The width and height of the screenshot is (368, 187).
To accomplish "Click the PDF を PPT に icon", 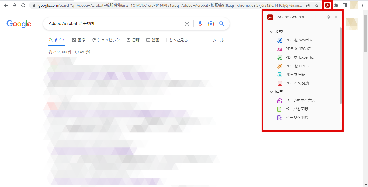I will (280, 66).
